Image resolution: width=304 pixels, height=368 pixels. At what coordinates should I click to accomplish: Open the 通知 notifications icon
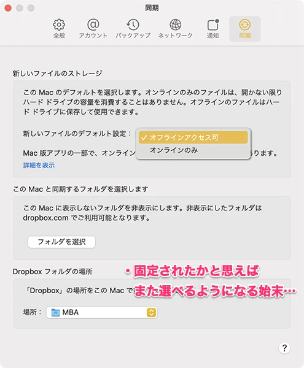[x=213, y=25]
